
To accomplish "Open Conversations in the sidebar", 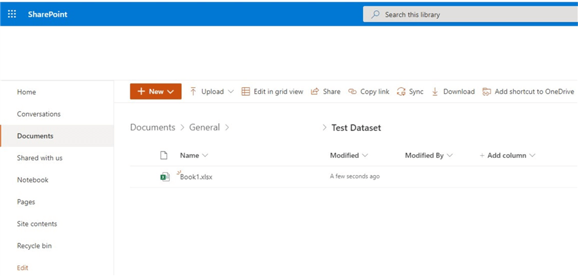I will (x=39, y=114).
